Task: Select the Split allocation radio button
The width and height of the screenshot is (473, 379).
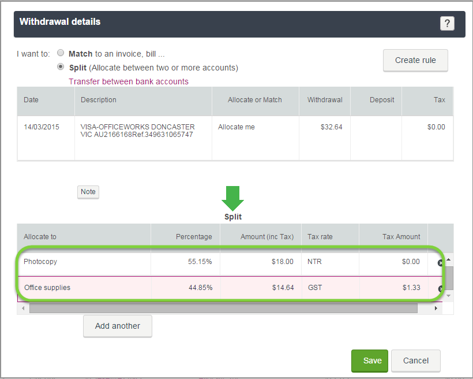Action: click(x=61, y=66)
